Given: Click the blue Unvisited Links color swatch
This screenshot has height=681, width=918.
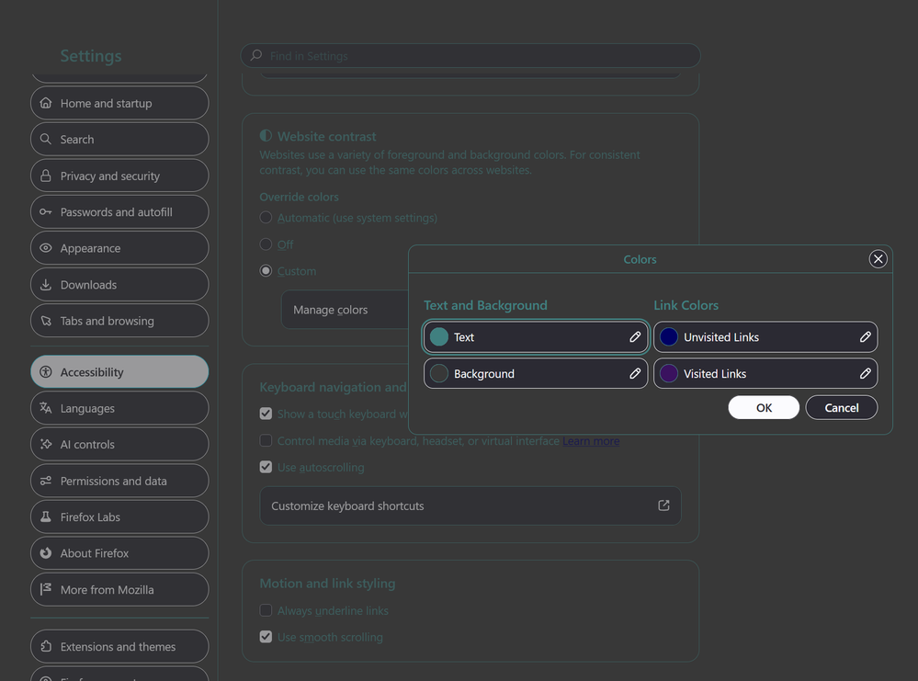Looking at the screenshot, I should point(669,336).
